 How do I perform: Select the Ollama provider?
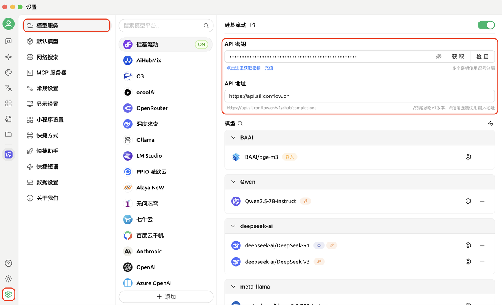(166, 140)
